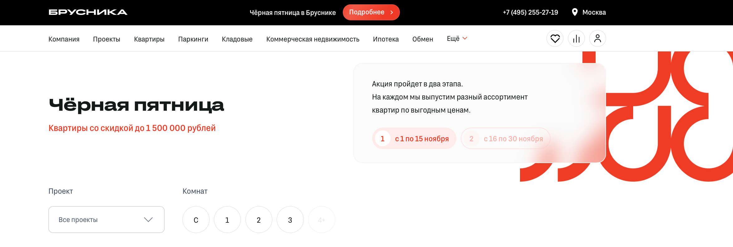The height and width of the screenshot is (247, 733).
Task: Open the comparison bar-chart icon
Action: coord(576,38)
